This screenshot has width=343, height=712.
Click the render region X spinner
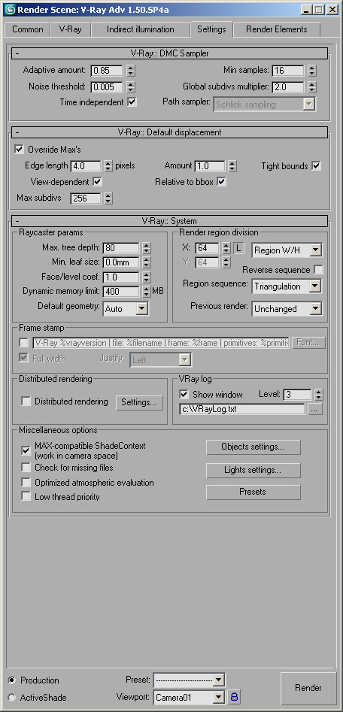pyautogui.click(x=226, y=248)
